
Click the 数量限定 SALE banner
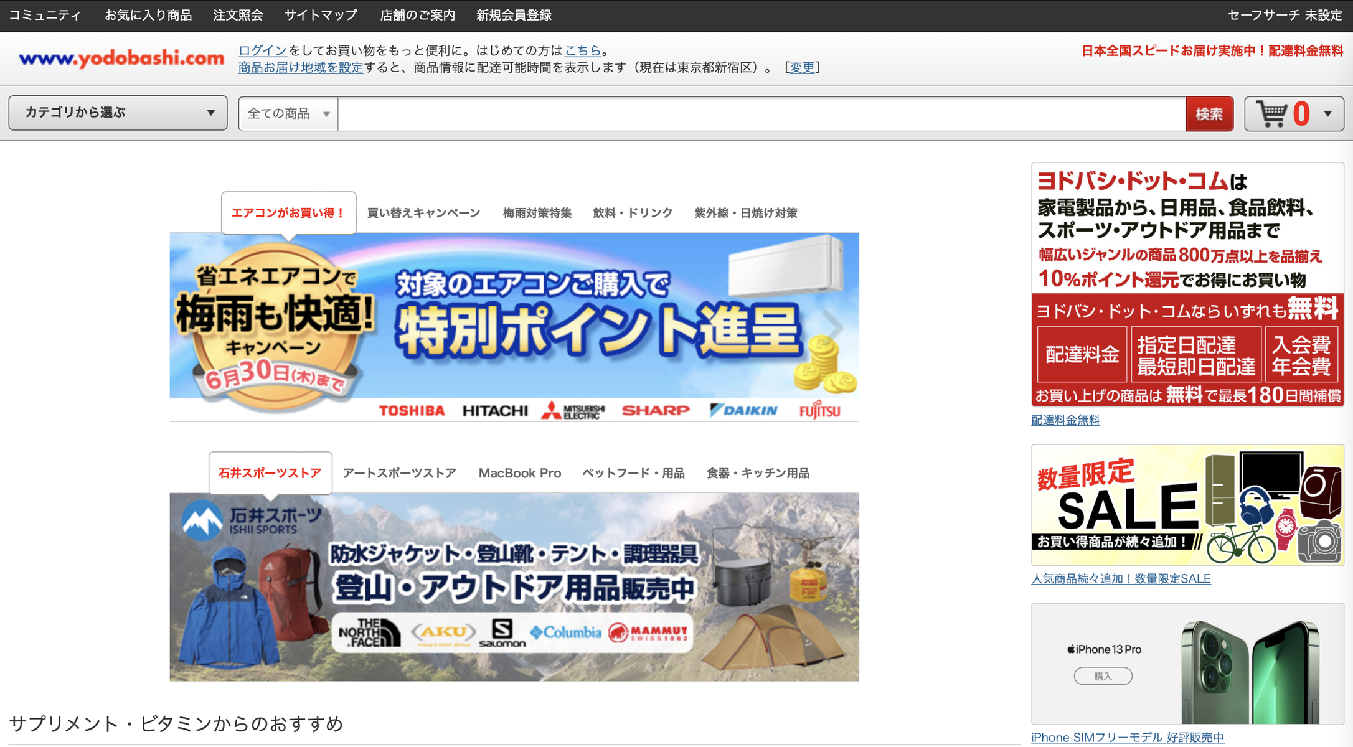coord(1187,505)
